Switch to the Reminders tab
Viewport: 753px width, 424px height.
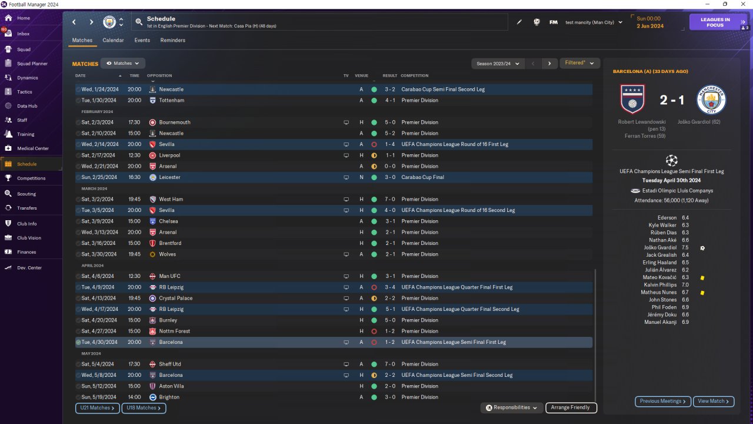point(173,41)
